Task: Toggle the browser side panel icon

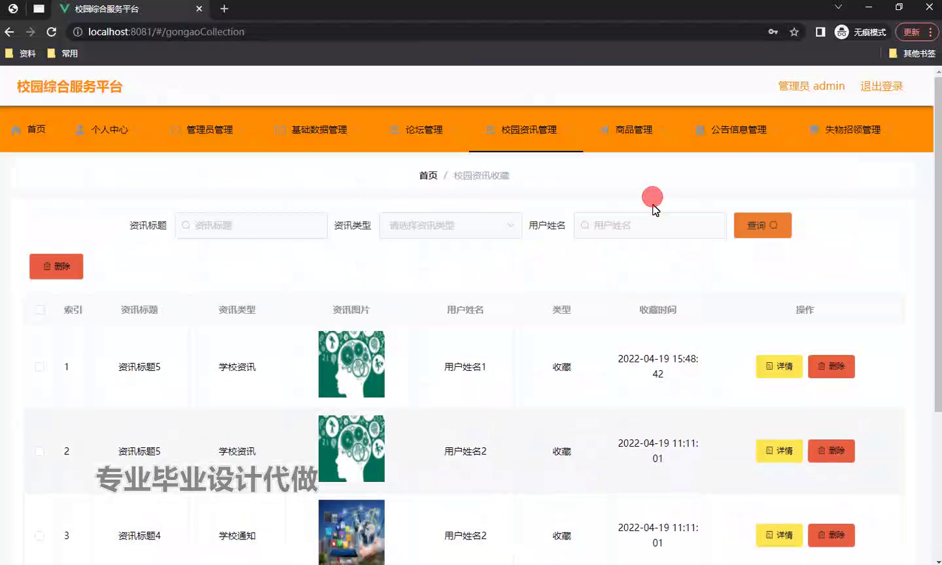Action: [x=820, y=32]
